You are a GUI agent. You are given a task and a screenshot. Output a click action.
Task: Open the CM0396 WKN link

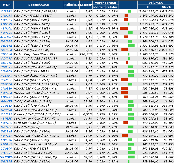(x=6, y=84)
